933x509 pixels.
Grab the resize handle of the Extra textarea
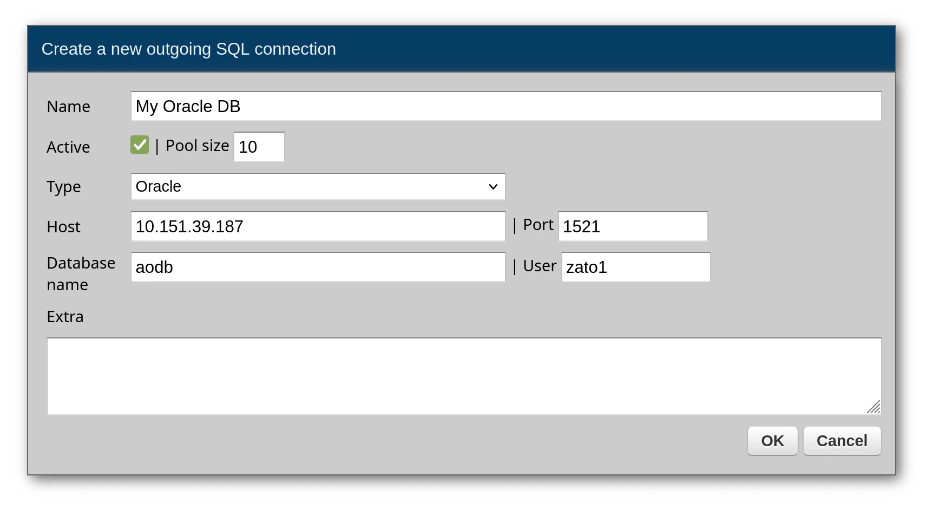coord(873,407)
